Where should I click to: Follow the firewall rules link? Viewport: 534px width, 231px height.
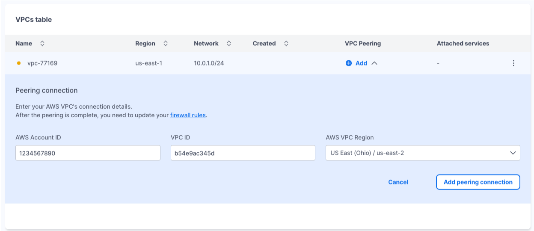188,115
